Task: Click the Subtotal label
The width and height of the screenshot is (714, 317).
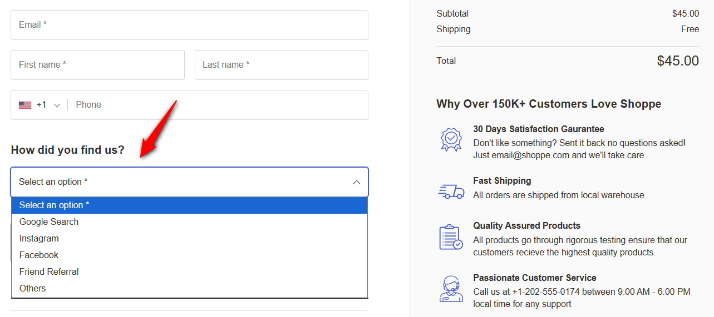Action: click(x=452, y=14)
